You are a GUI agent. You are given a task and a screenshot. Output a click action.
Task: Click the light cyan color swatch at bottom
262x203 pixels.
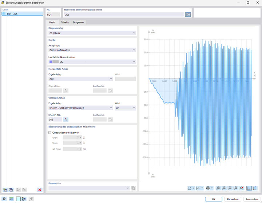coord(18,199)
